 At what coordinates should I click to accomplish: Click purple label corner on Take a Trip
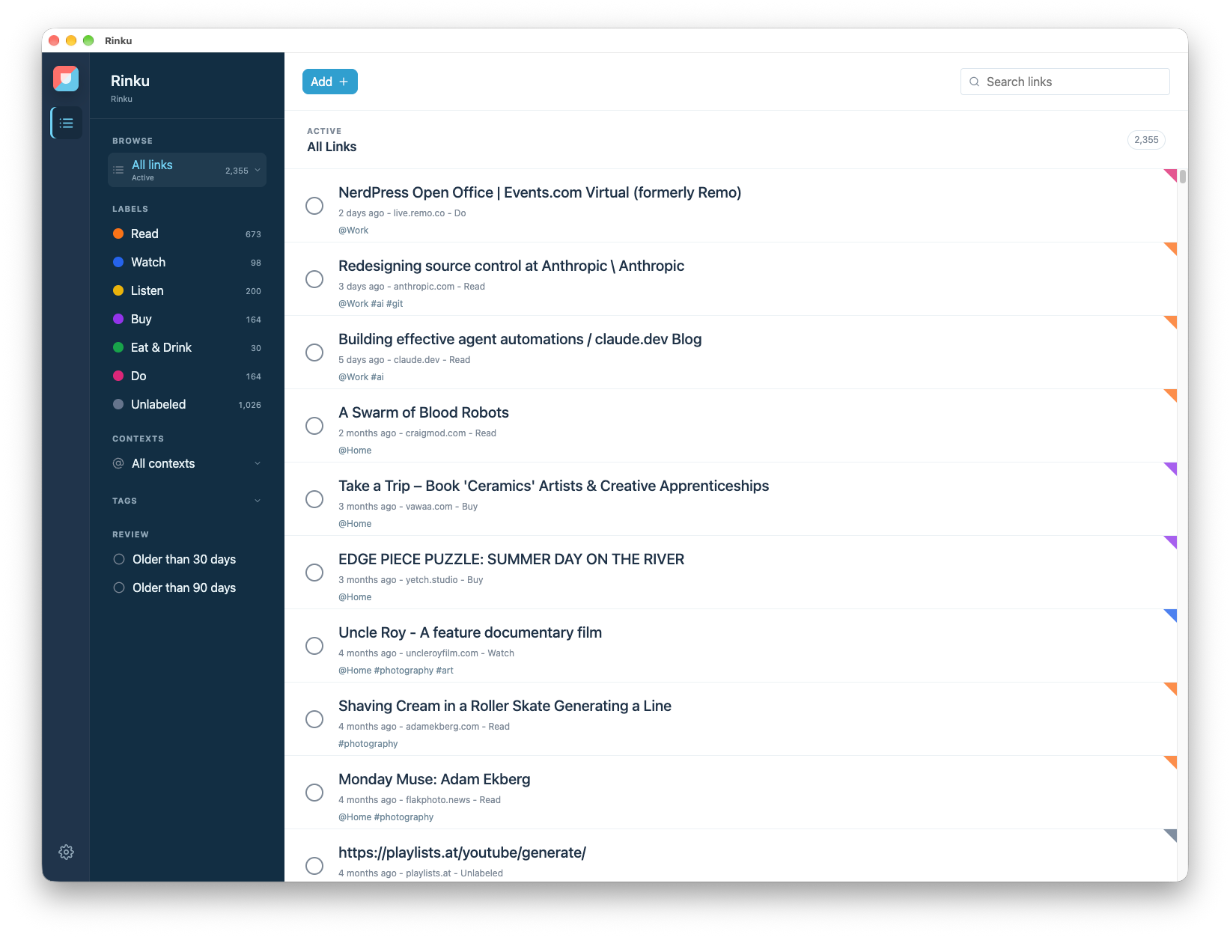tap(1171, 468)
